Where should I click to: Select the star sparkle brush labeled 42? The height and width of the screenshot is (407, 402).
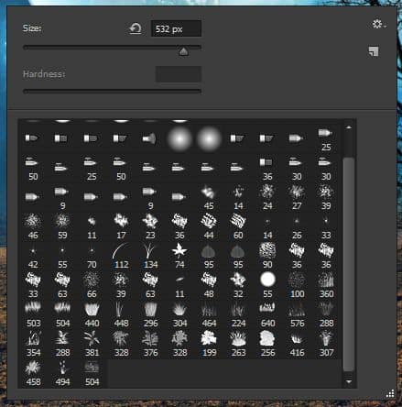click(x=33, y=256)
